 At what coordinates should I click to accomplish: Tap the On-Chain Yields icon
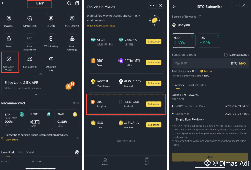9,59
